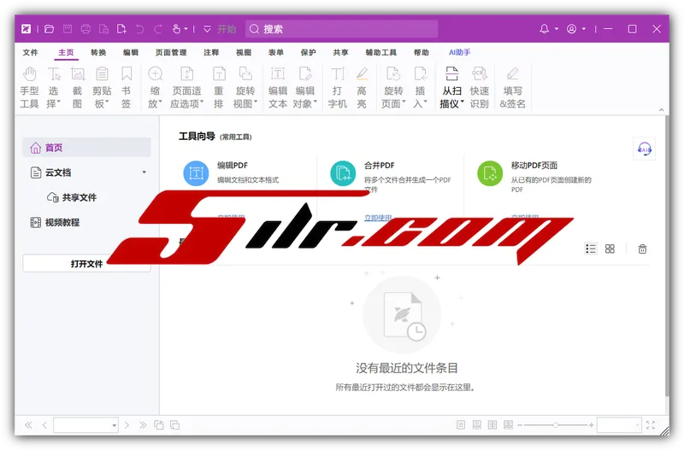This screenshot has width=684, height=450.
Task: Switch to the AI助手 tab
Action: pos(459,52)
